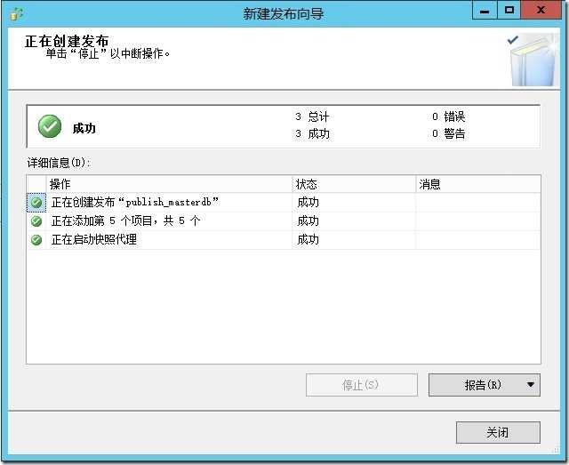The image size is (569, 465).
Task: Maximize the 新建发布向导 window
Action: [x=509, y=10]
